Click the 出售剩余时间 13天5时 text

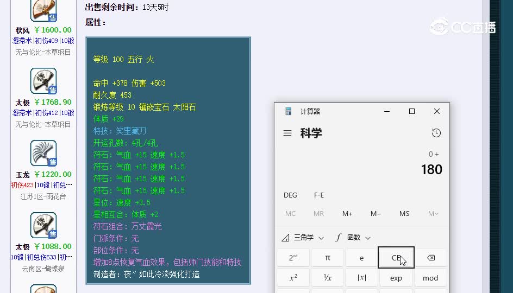(127, 7)
